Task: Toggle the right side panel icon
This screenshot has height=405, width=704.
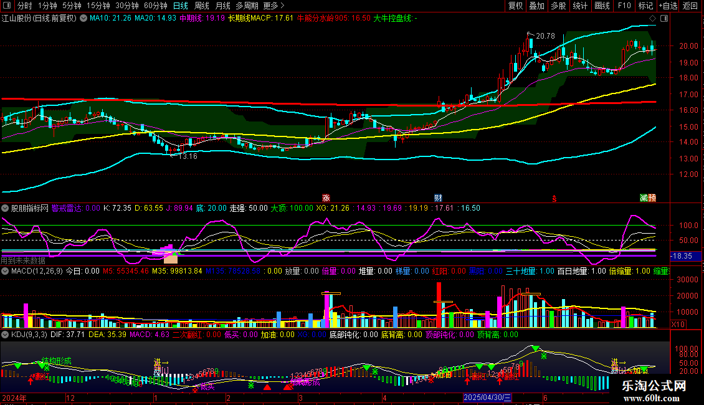Action: pos(664,19)
